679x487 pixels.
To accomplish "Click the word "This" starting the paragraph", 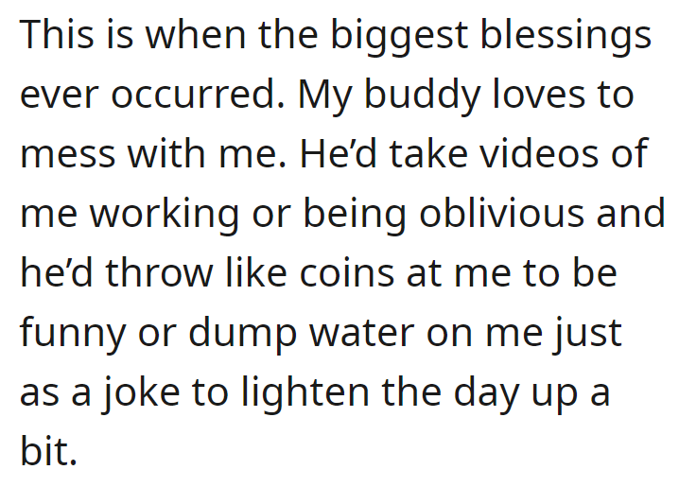I will (x=57, y=34).
